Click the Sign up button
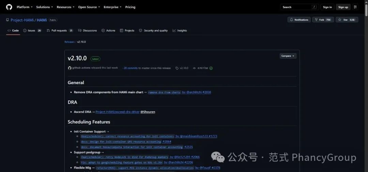This screenshot has width=368, height=172. 343,7
